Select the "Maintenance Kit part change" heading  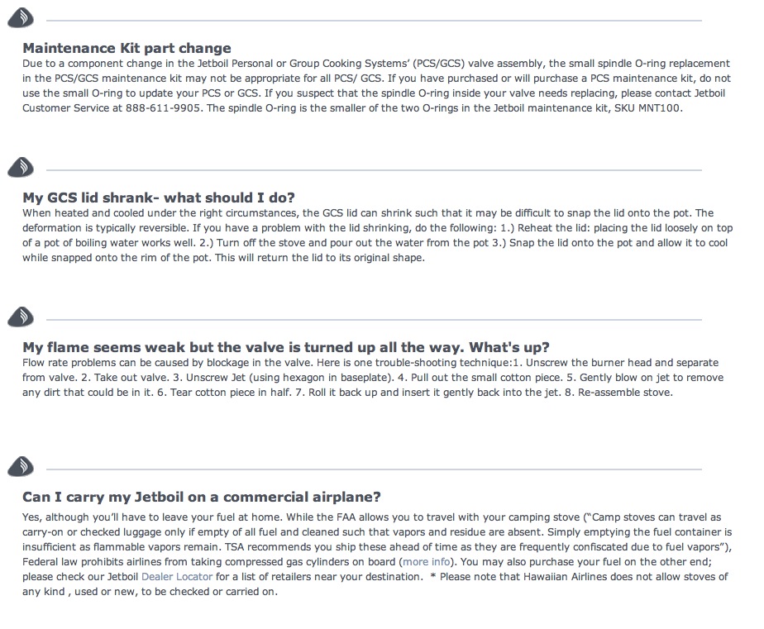[127, 48]
